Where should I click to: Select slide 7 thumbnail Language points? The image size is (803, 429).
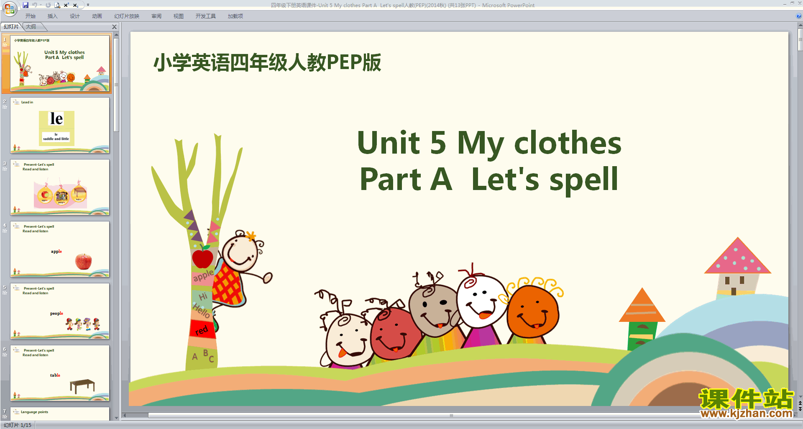coord(60,414)
